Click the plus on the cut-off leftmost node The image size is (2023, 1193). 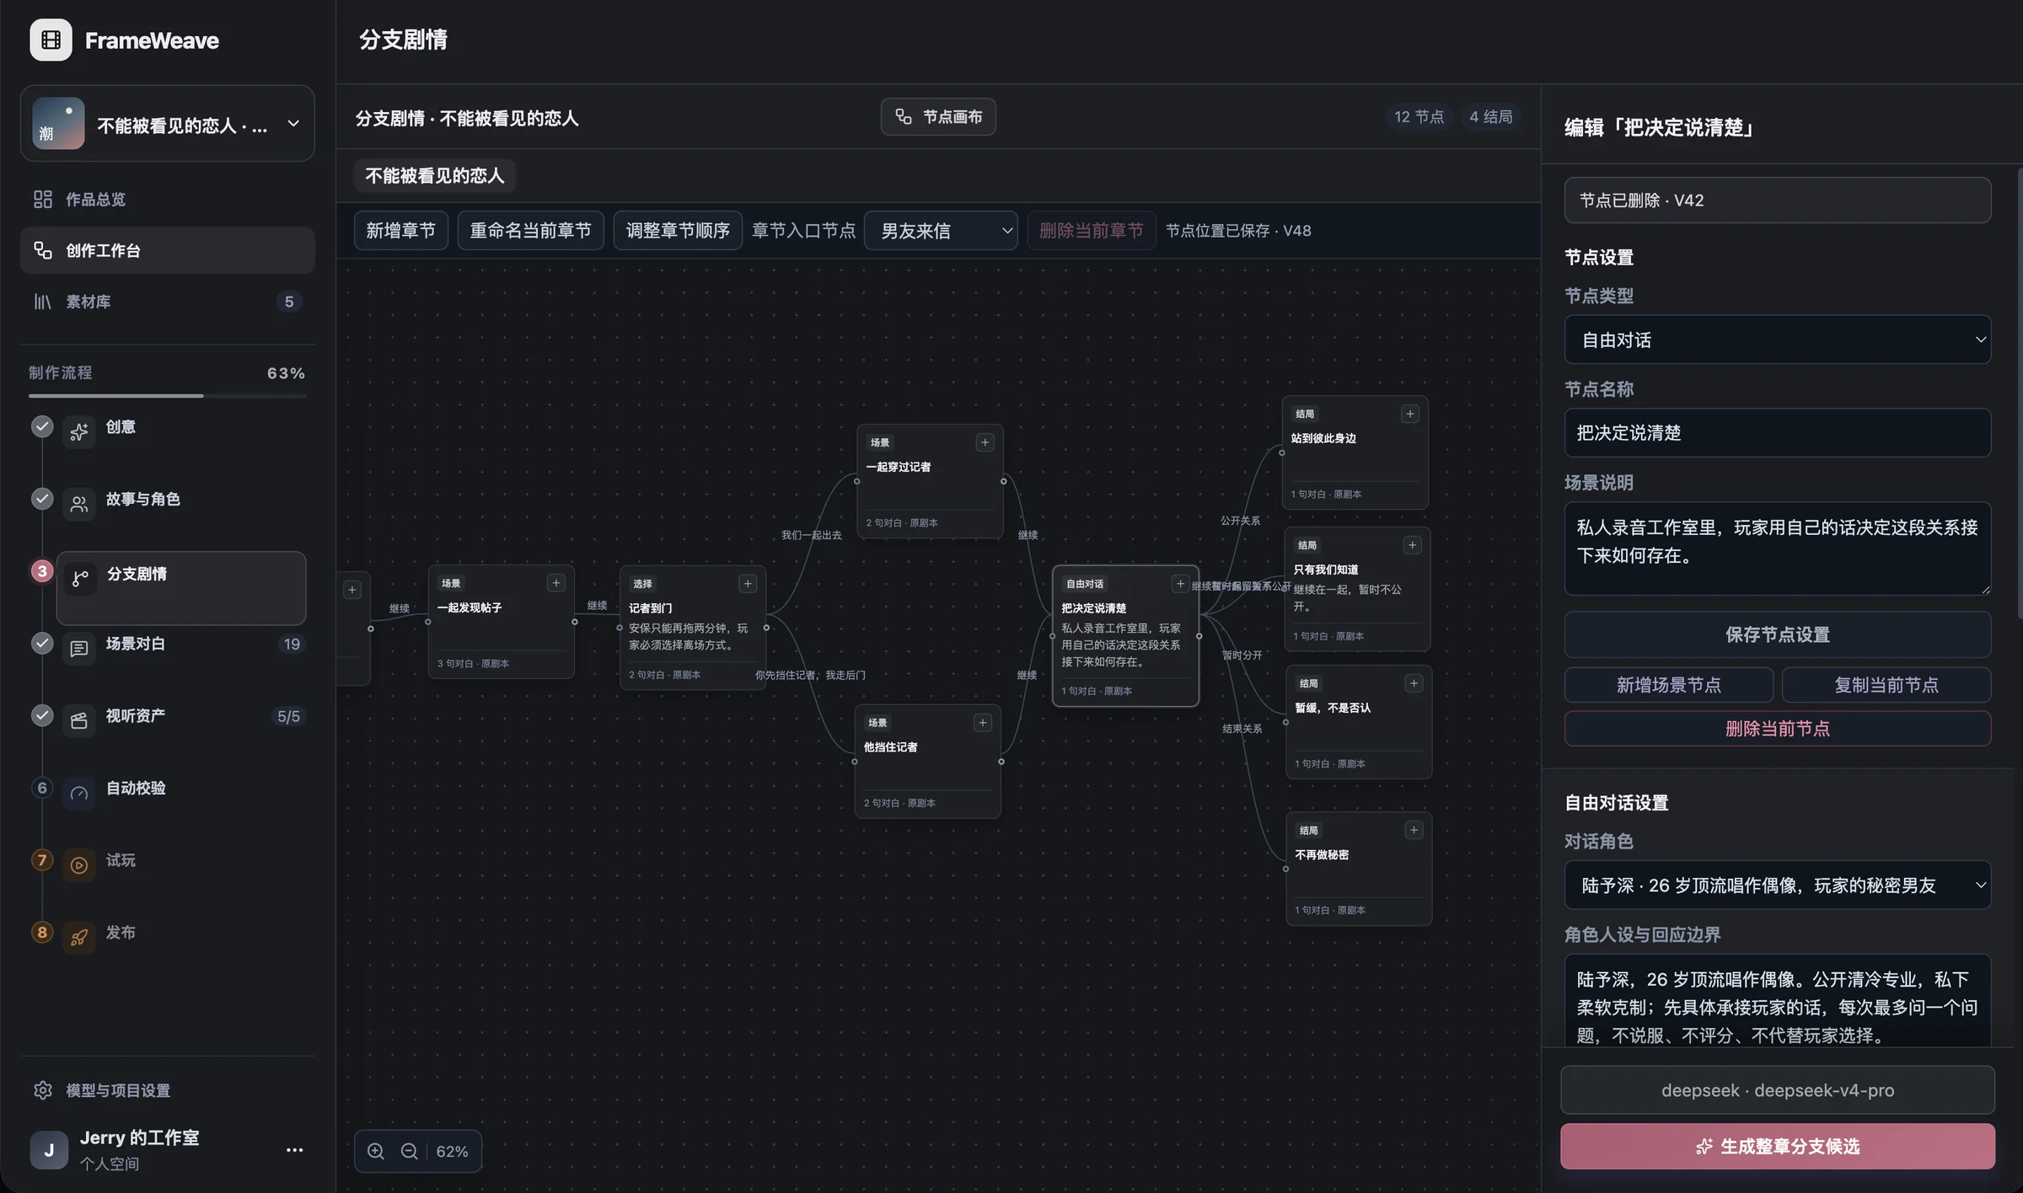coord(352,590)
